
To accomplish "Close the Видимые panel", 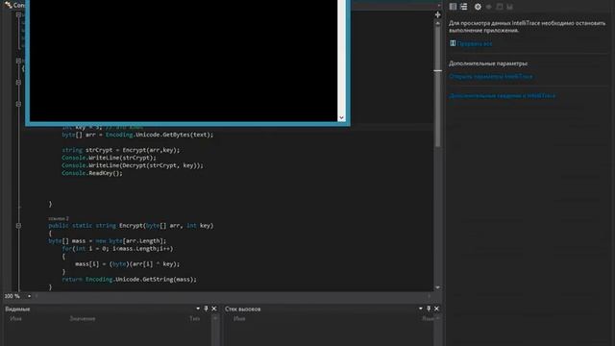I will pyautogui.click(x=214, y=309).
